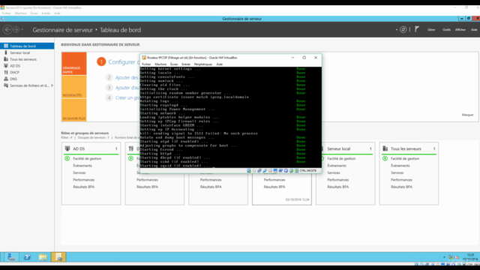Click hard disk activity icon in IPCOP status bar
The image size is (480, 270).
[x=249, y=171]
